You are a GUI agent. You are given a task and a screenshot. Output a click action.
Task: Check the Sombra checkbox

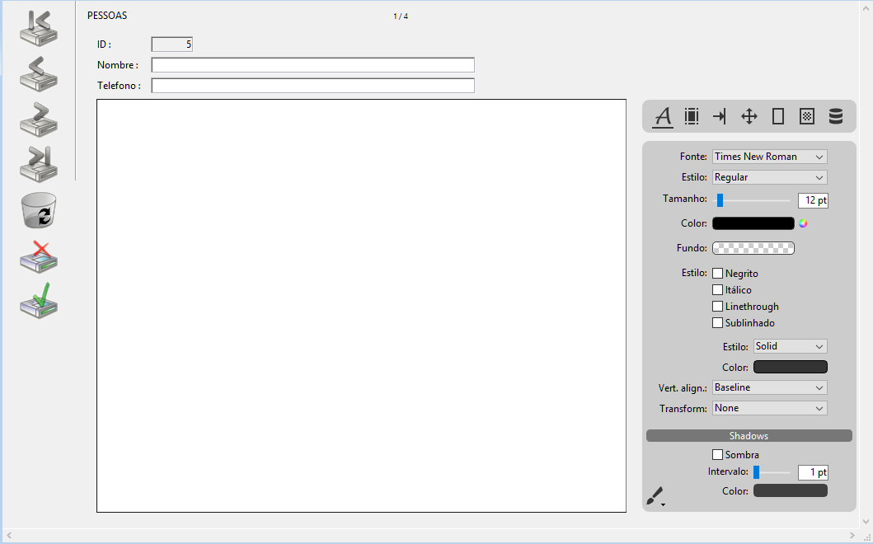click(x=718, y=455)
